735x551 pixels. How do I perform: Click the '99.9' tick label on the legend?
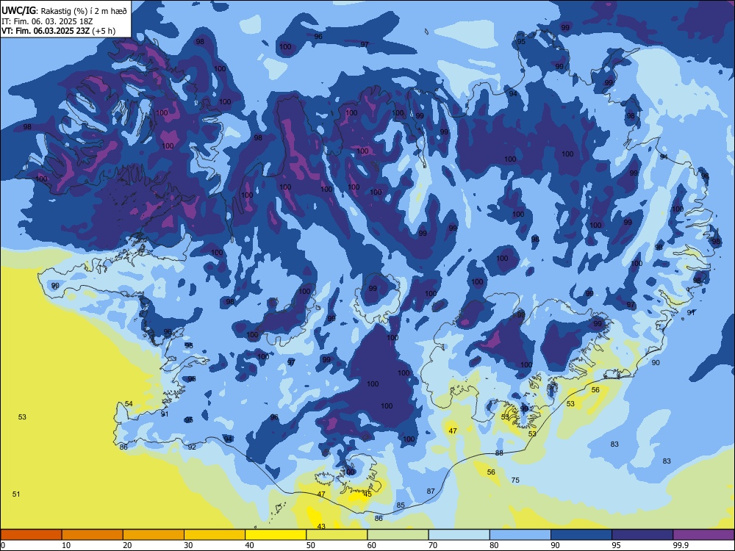(681, 545)
